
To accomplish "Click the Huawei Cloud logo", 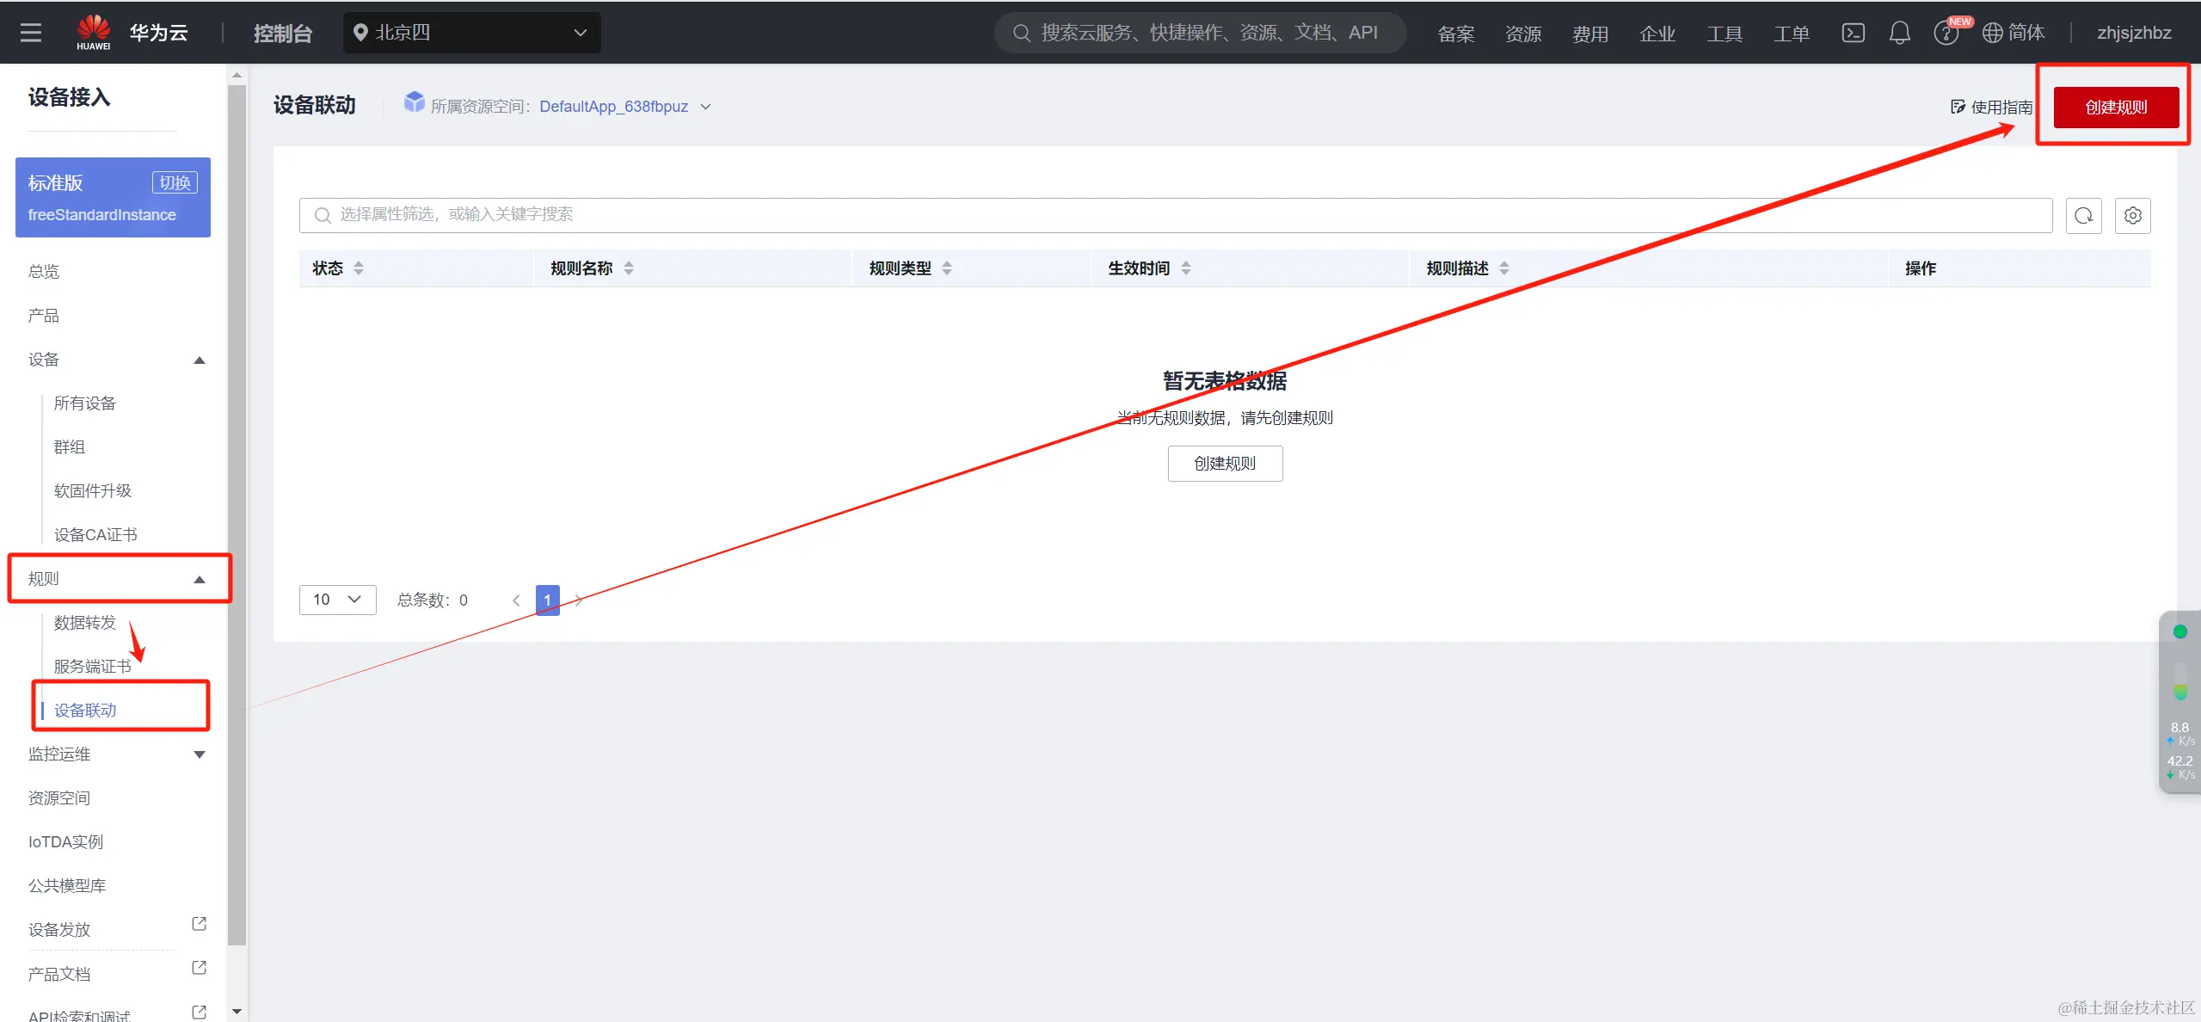I will tap(94, 33).
